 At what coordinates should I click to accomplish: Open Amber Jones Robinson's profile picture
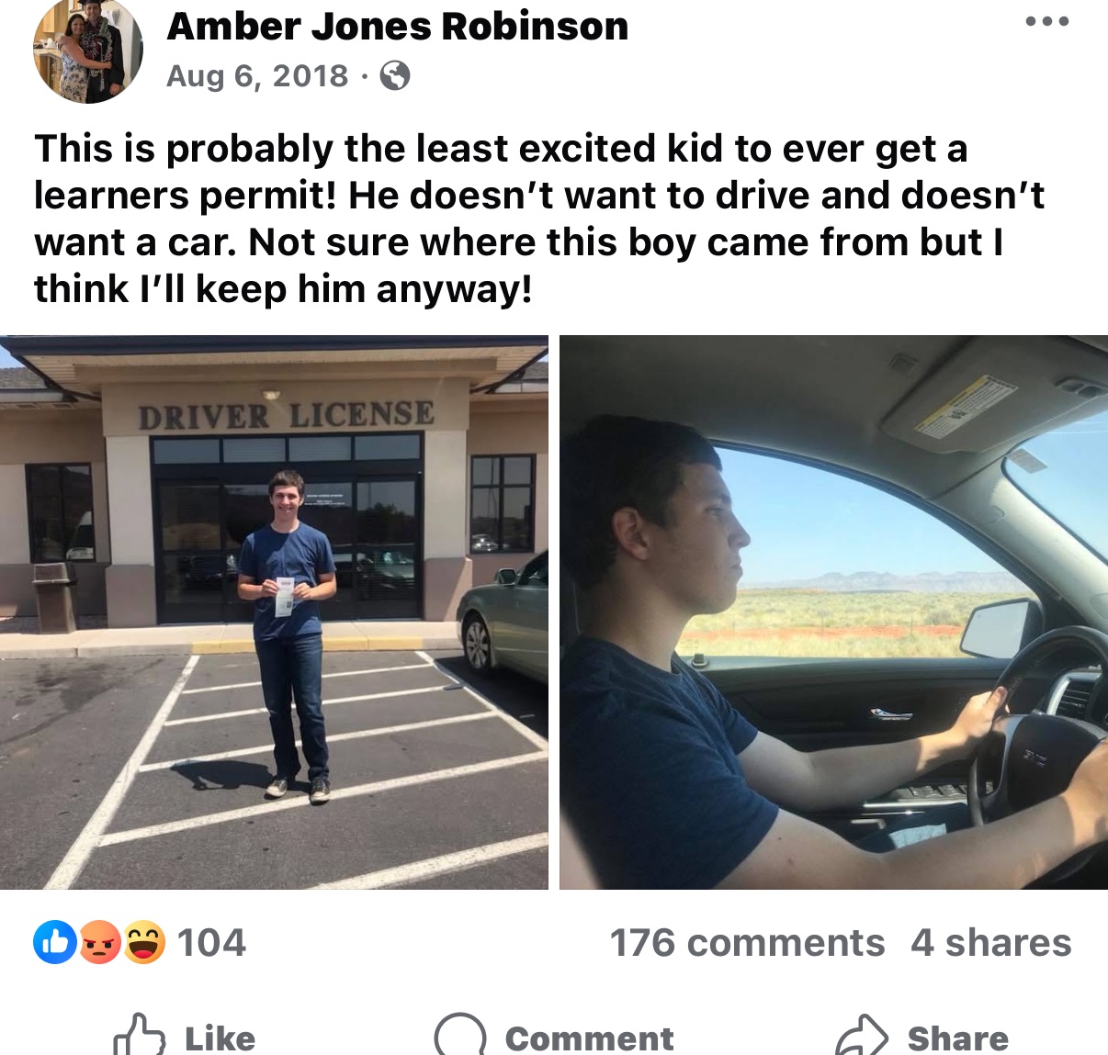(x=88, y=50)
